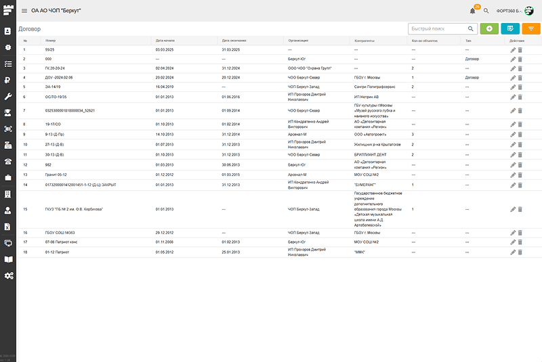Select contract number 982 cell
The image size is (542, 362).
click(x=48, y=165)
